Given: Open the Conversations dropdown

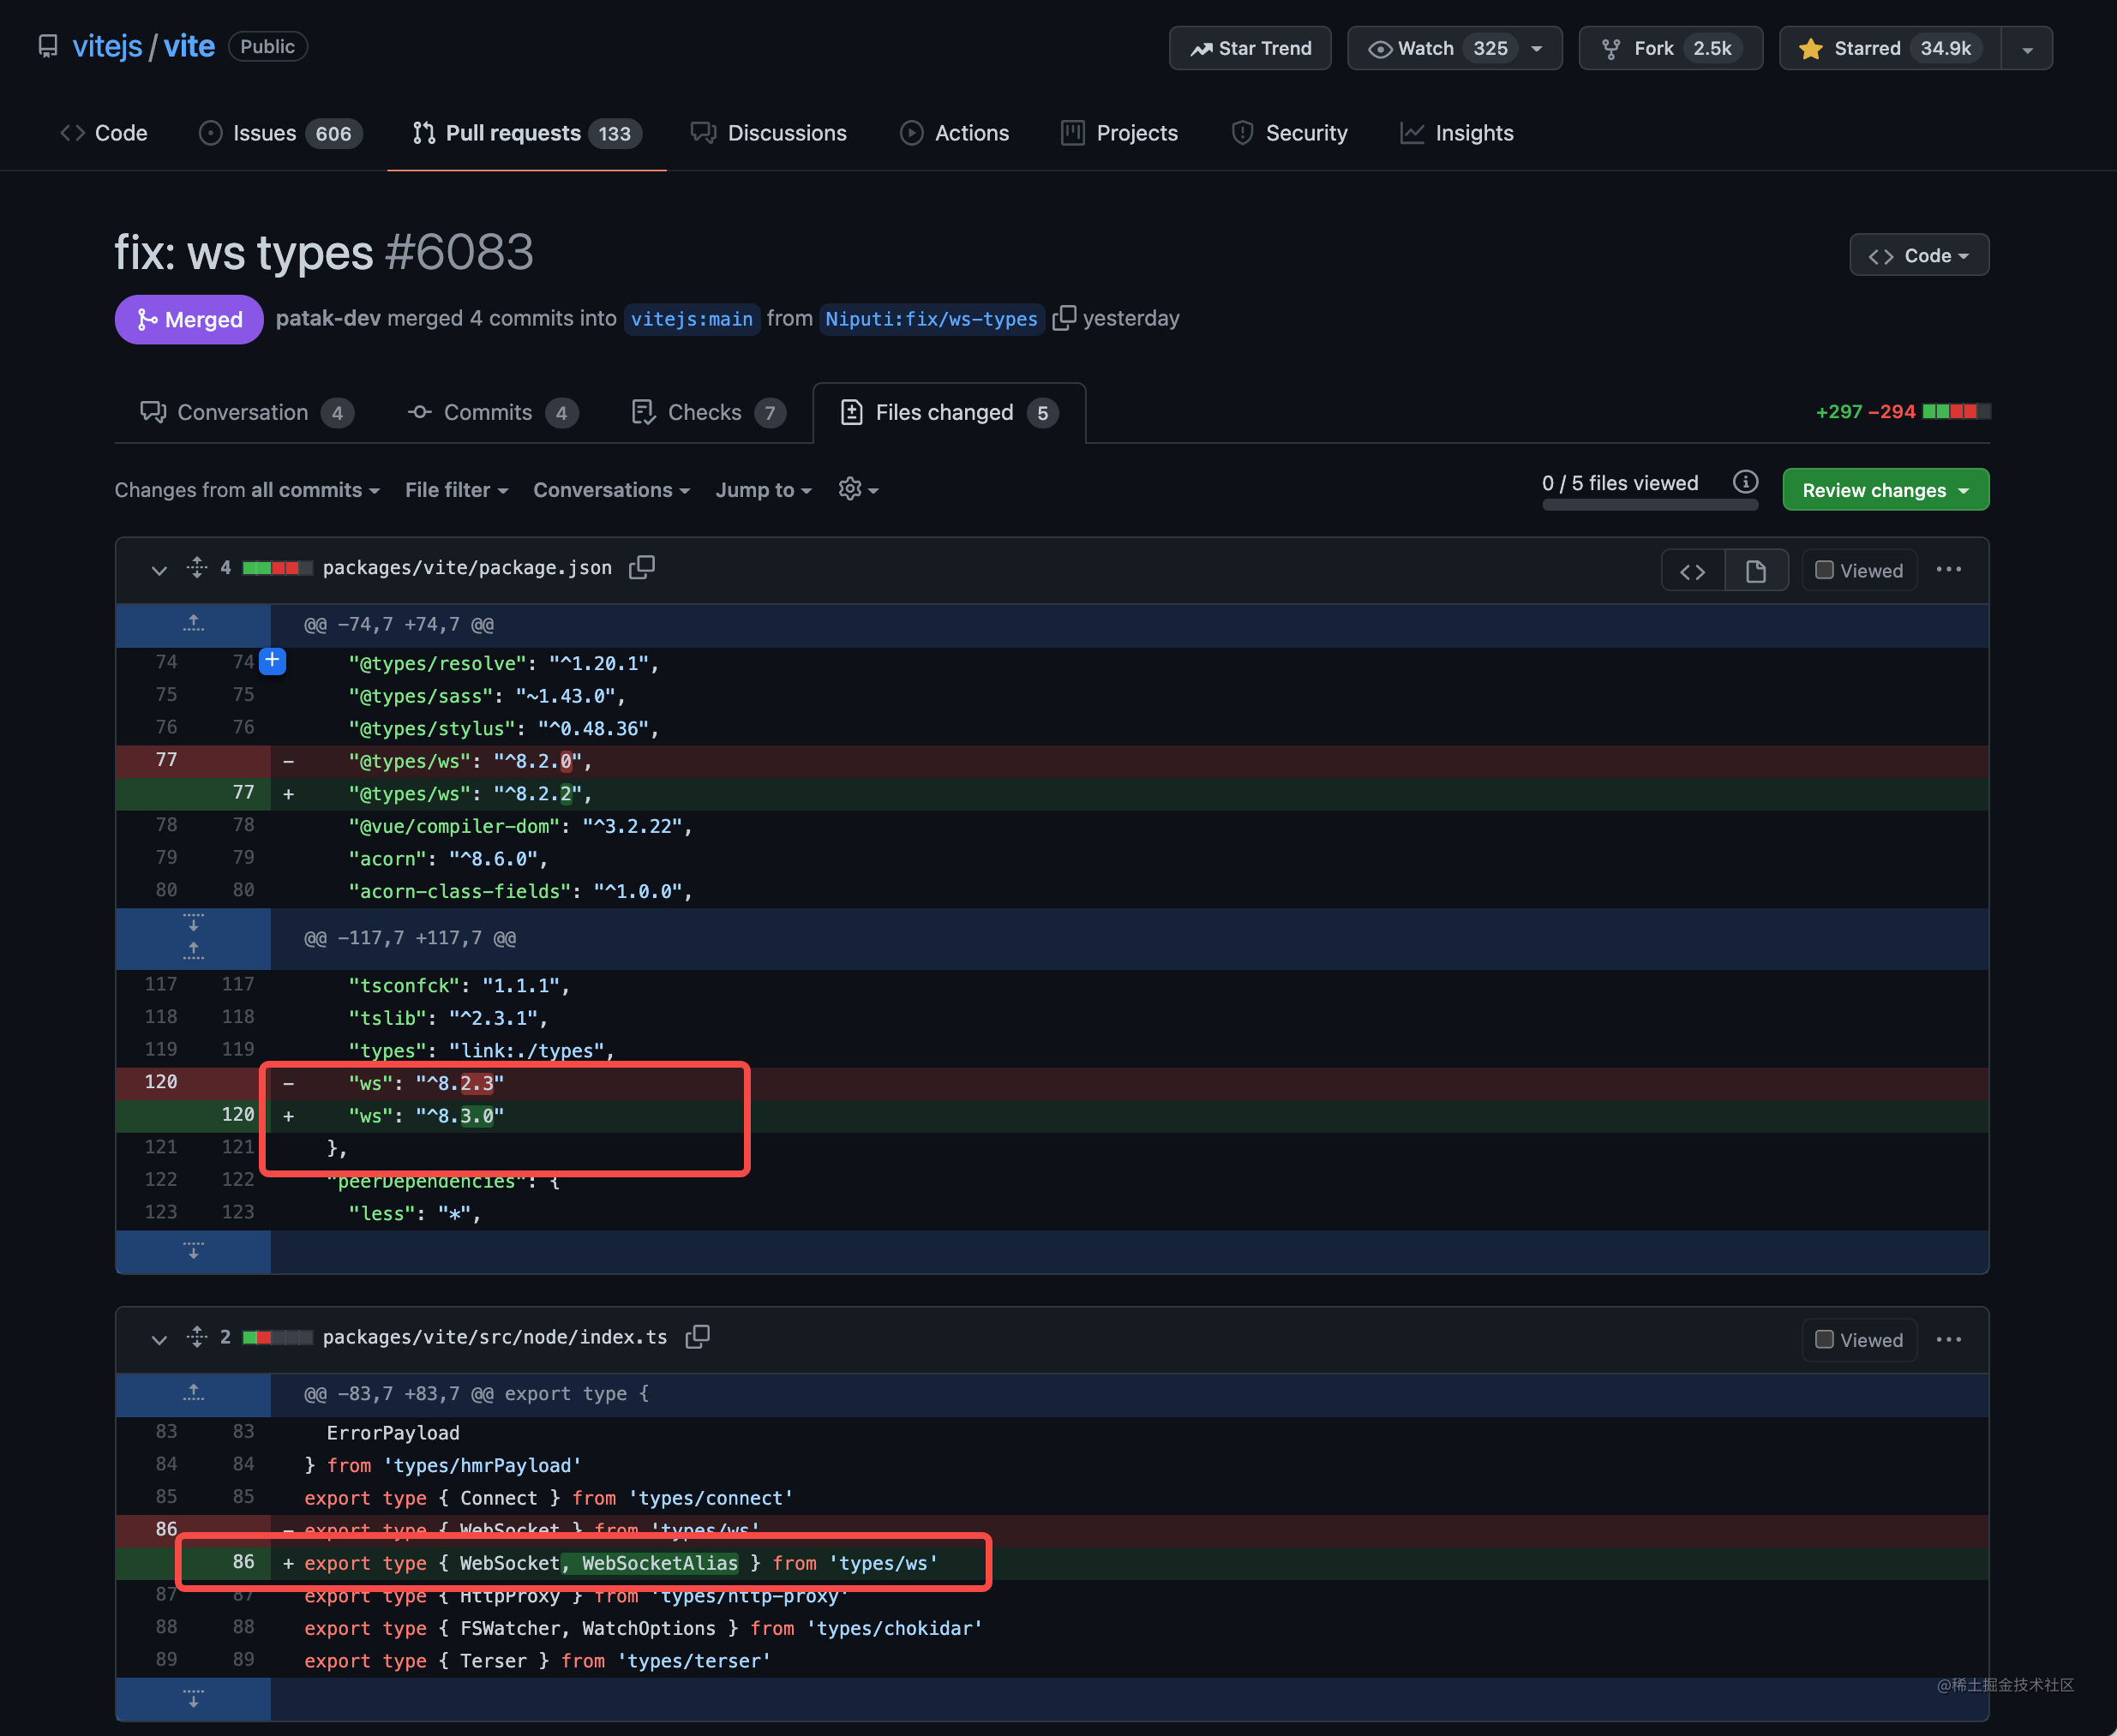Looking at the screenshot, I should 611,490.
